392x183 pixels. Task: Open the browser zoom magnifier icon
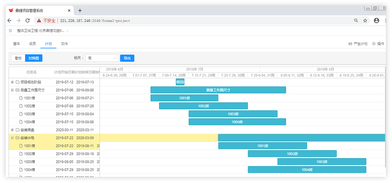coord(356,21)
